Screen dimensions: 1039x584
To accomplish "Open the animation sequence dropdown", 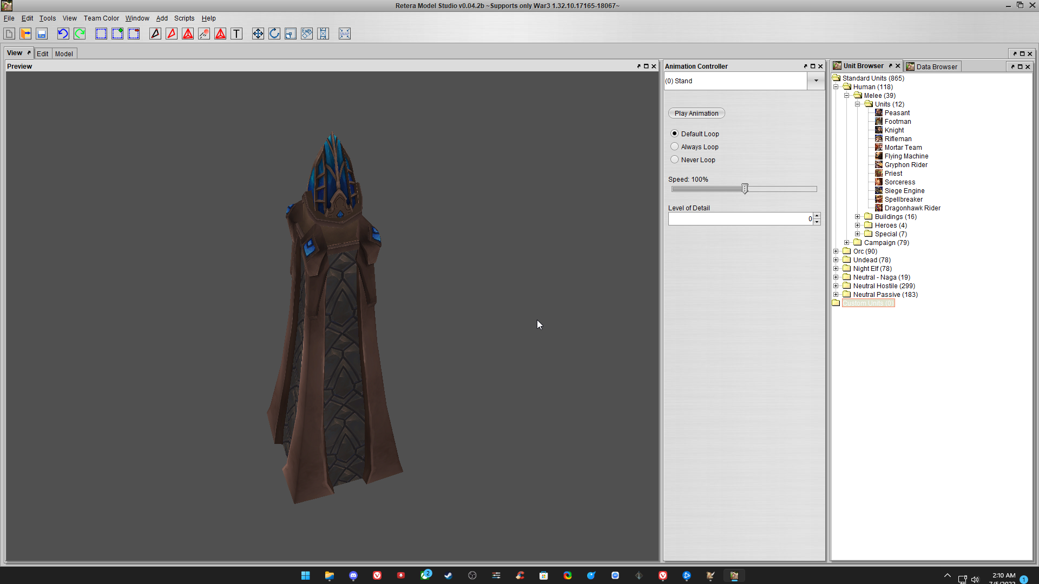I will (816, 81).
